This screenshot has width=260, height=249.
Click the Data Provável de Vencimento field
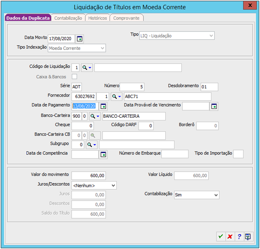tap(196, 106)
